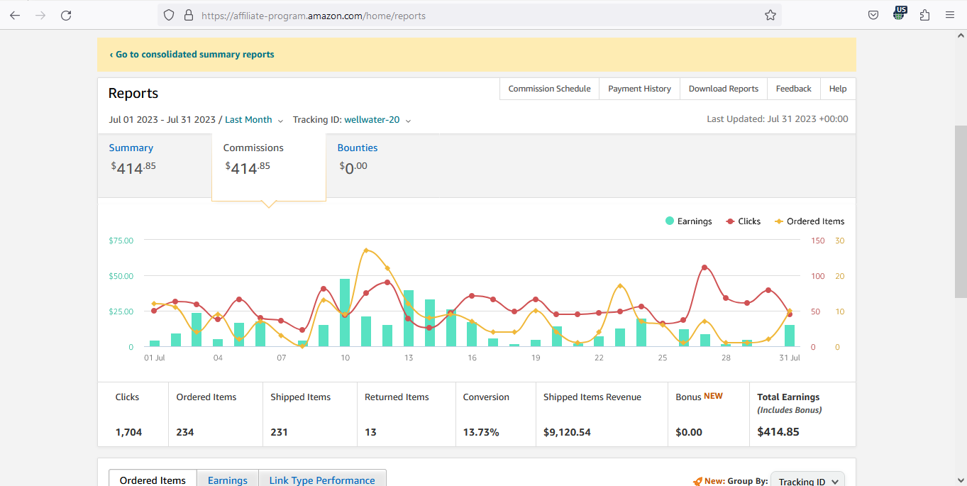Image resolution: width=967 pixels, height=486 pixels.
Task: Click the Shipped Items value 231
Action: point(279,432)
